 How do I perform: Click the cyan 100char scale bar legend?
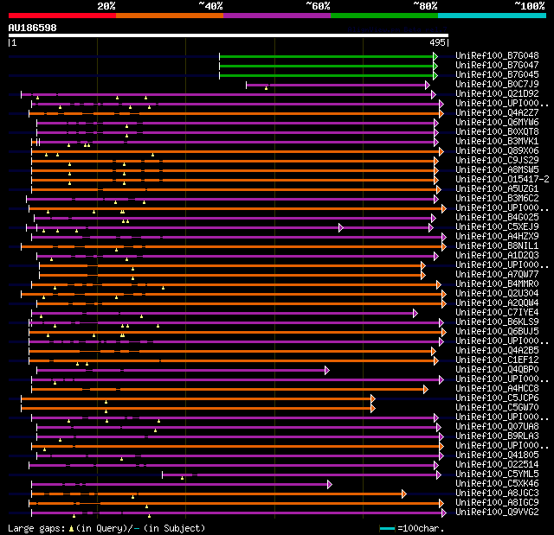[387, 528]
